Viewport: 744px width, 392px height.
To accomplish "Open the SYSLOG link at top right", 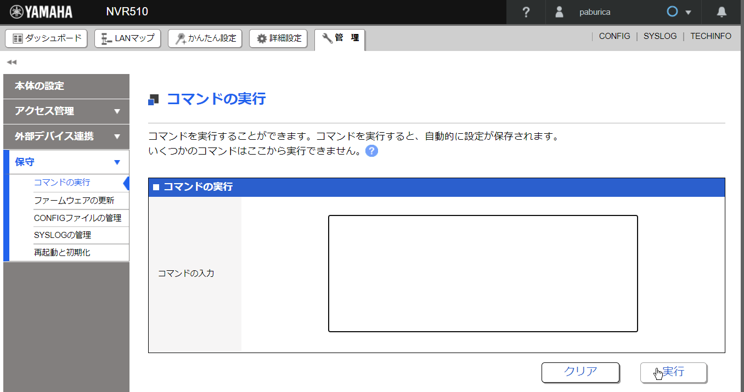I will [660, 36].
